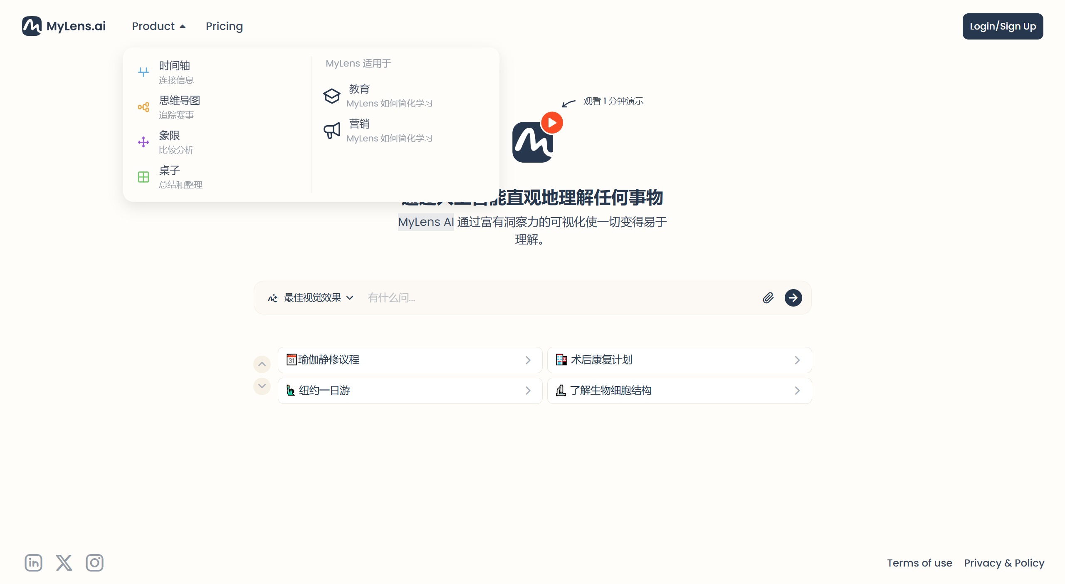Click the blue timeline icon
This screenshot has height=584, width=1065.
pyautogui.click(x=143, y=72)
